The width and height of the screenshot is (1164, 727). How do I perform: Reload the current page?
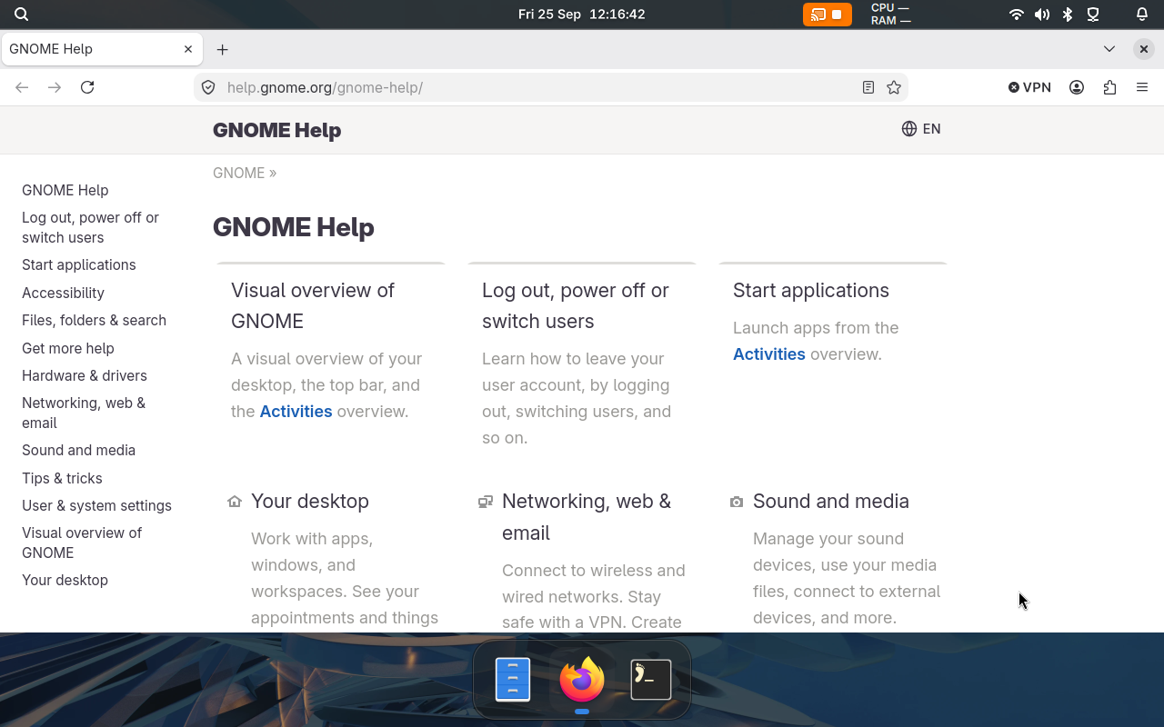pyautogui.click(x=87, y=87)
